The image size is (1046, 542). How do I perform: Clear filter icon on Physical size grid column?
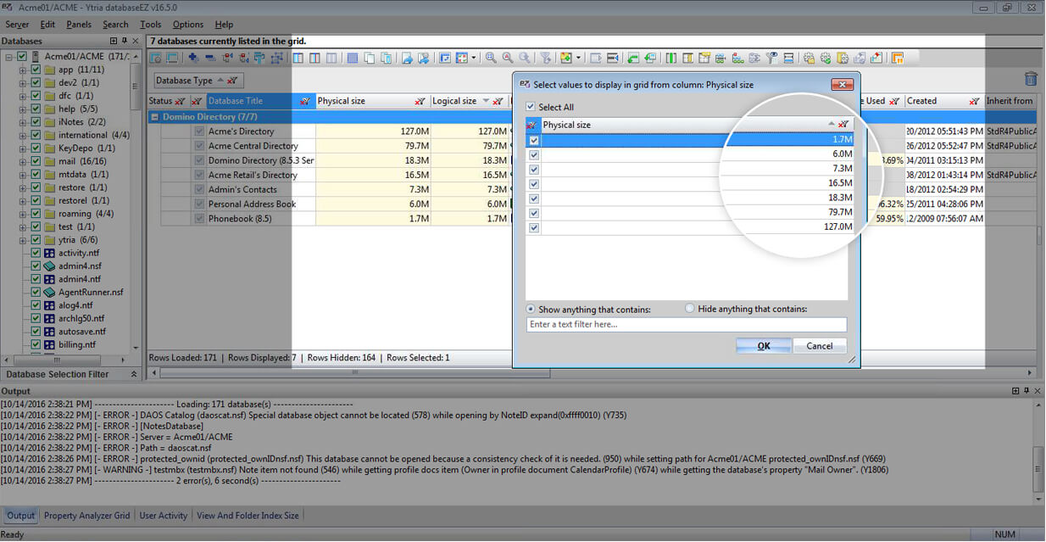(420, 101)
